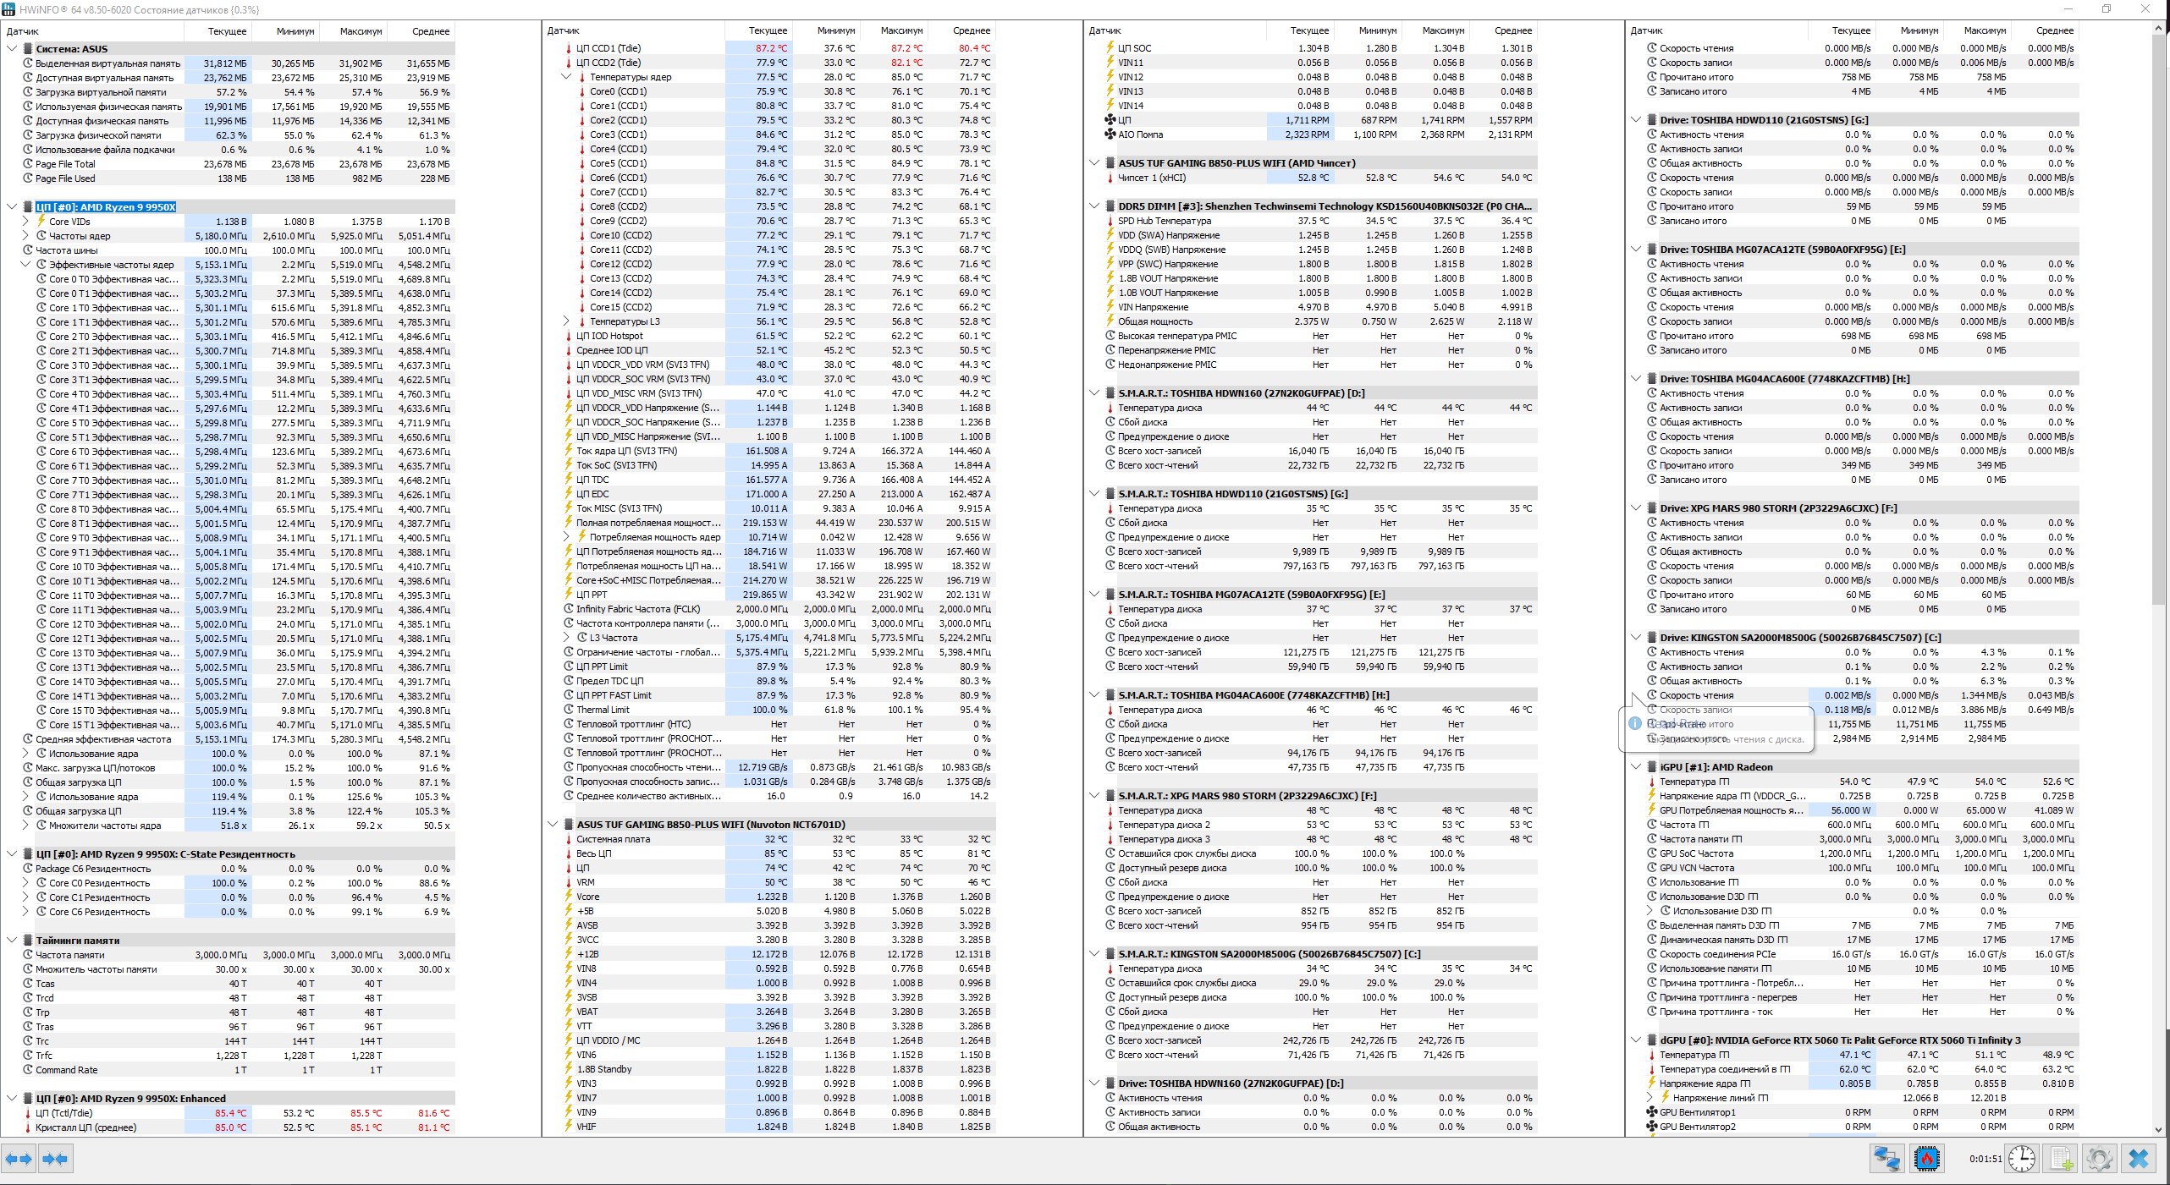Click the blue X close sensors icon
Image resolution: width=2170 pixels, height=1185 pixels.
point(2139,1158)
